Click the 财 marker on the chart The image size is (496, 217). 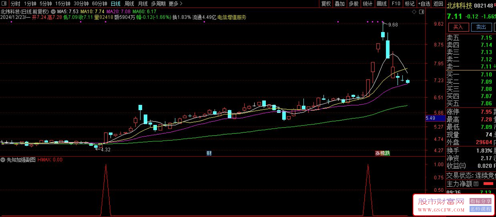[209, 153]
